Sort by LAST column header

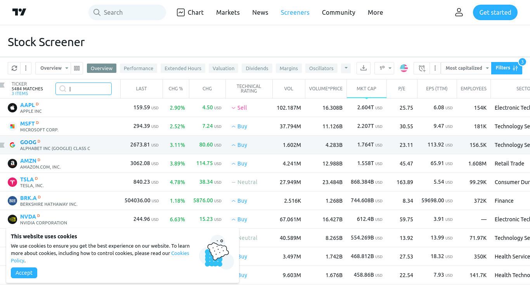[x=141, y=89]
